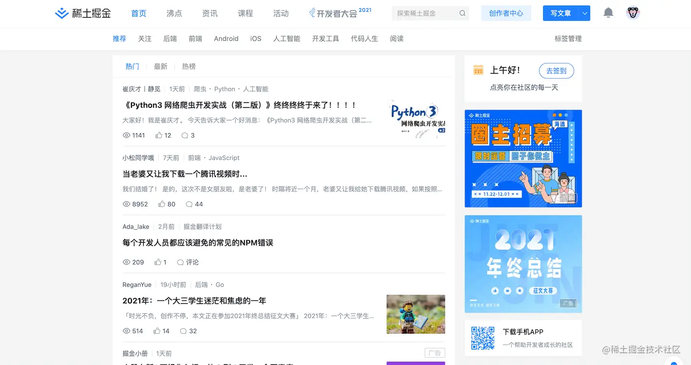
Task: Open article 当老婆又让我下载一个腾讯视频时
Action: [x=185, y=174]
